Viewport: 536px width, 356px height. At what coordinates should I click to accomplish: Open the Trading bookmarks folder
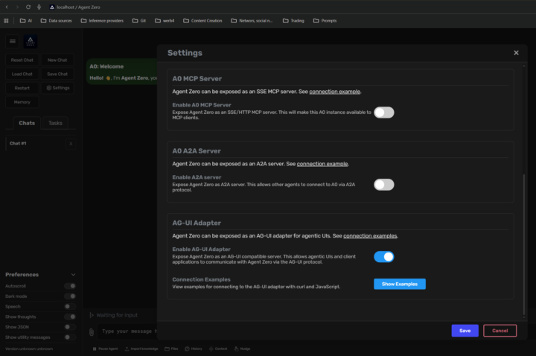point(293,21)
